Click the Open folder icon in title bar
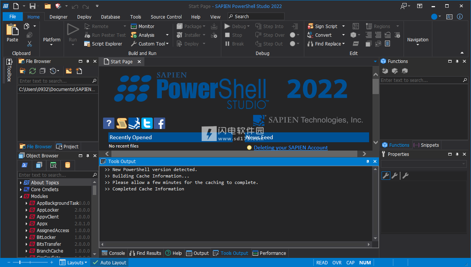471x267 pixels. [x=47, y=6]
